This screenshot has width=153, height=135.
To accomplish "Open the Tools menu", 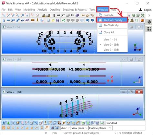I will coord(92,10).
